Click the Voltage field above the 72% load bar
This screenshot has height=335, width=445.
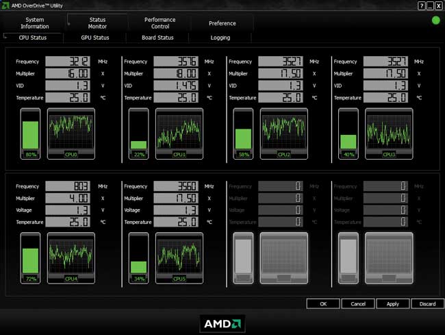pyautogui.click(x=68, y=210)
